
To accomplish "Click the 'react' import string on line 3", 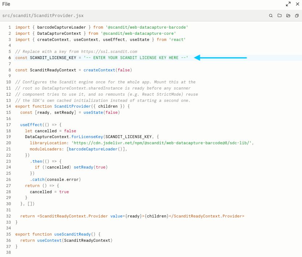I will (177, 40).
